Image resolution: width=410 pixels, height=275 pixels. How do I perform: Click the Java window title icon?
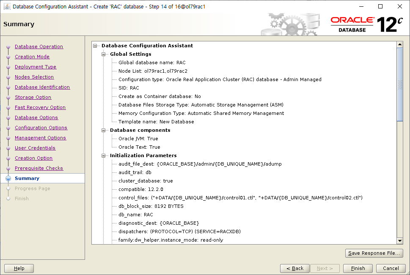(x=7, y=6)
